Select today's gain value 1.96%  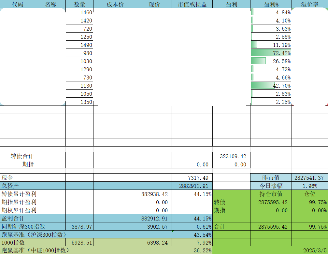310,186
